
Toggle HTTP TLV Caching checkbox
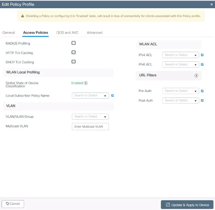coord(73,52)
